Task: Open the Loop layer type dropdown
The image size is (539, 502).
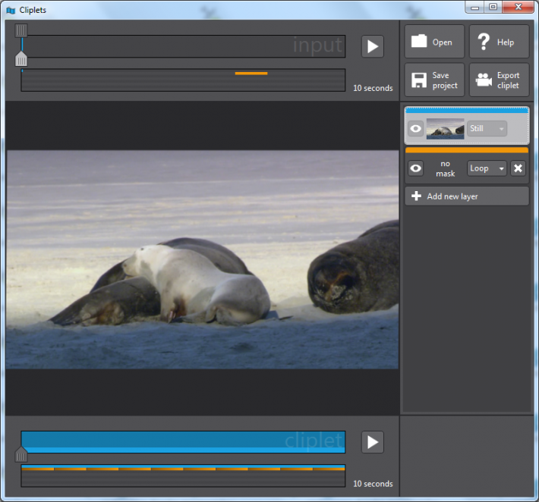Action: pyautogui.click(x=487, y=168)
